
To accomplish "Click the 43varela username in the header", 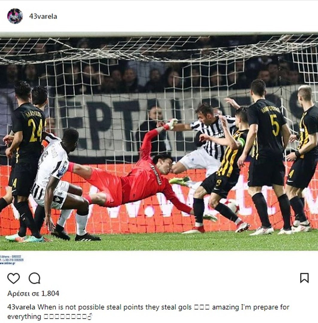I will pos(43,16).
